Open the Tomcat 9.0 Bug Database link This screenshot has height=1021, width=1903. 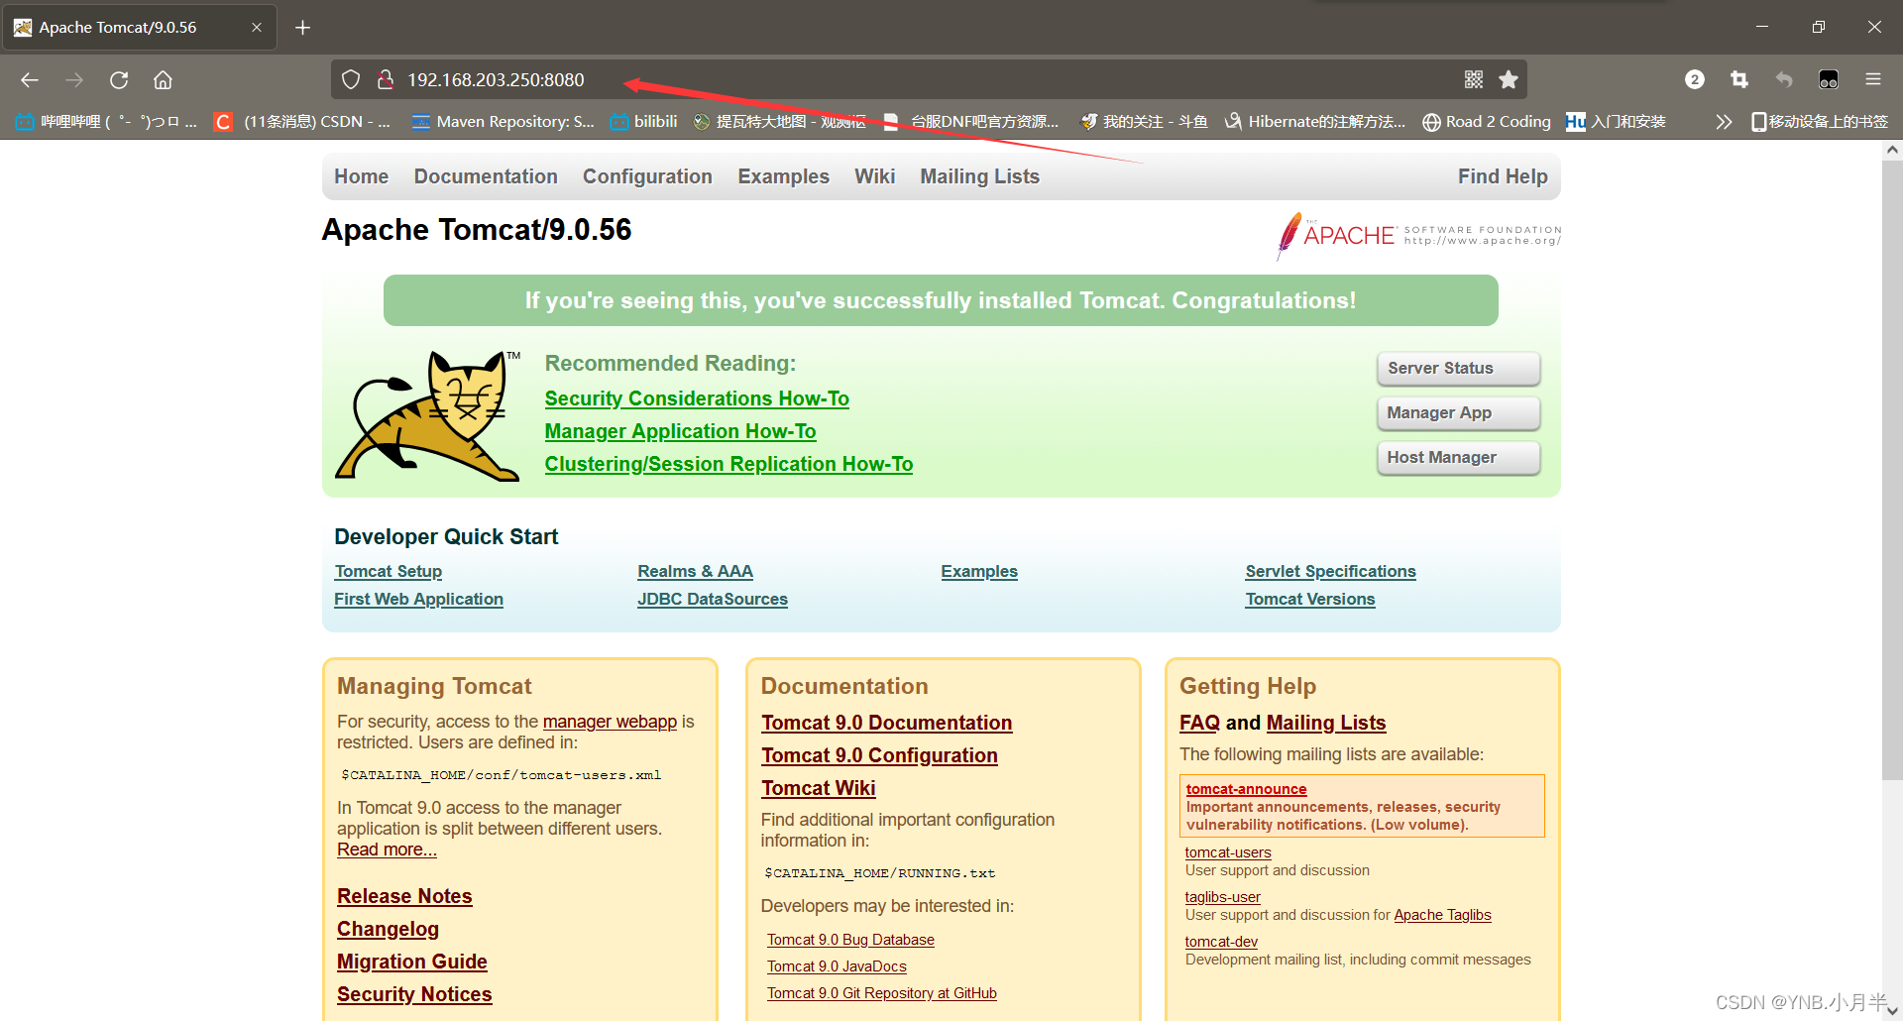pos(850,940)
